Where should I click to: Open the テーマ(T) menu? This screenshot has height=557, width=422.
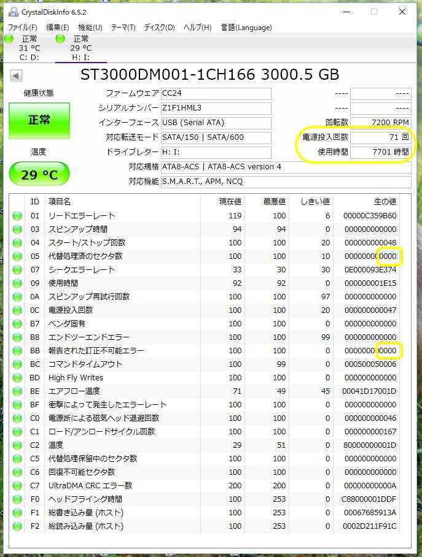point(123,28)
